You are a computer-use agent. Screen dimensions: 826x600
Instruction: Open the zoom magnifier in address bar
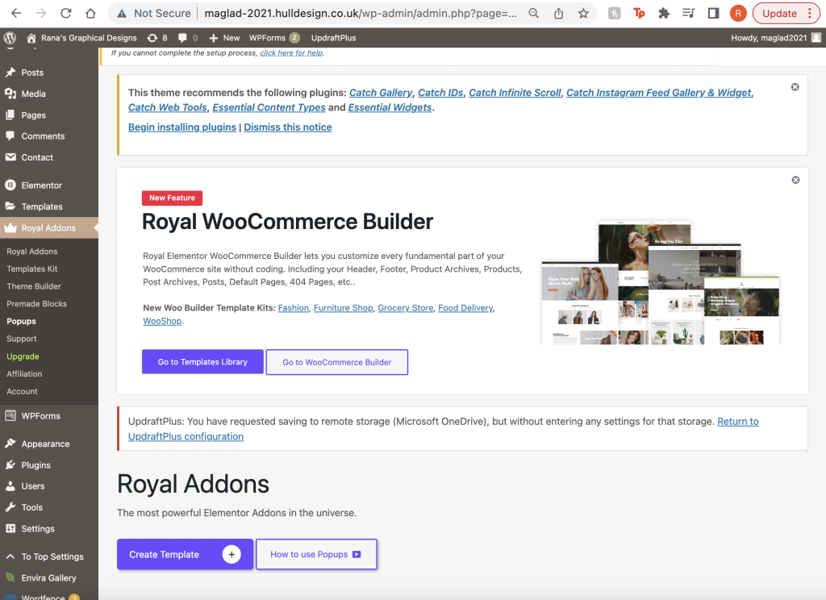pyautogui.click(x=534, y=14)
